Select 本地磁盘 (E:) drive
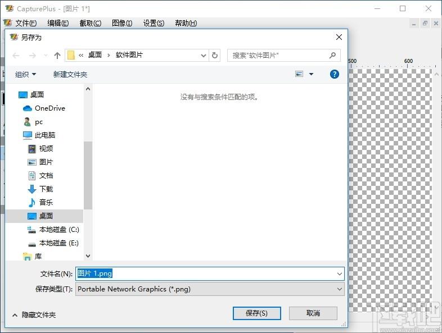Image resolution: width=442 pixels, height=333 pixels. (x=53, y=243)
